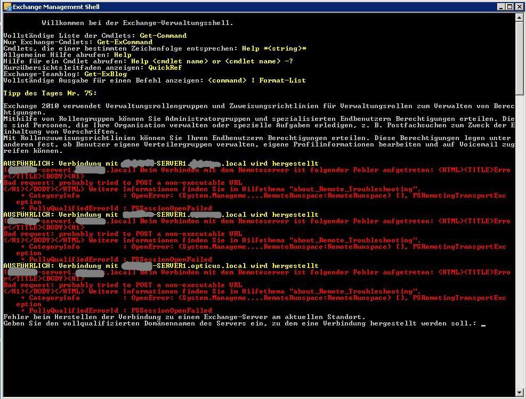Click the scrollbar up arrow
The image size is (526, 399).
click(x=520, y=18)
